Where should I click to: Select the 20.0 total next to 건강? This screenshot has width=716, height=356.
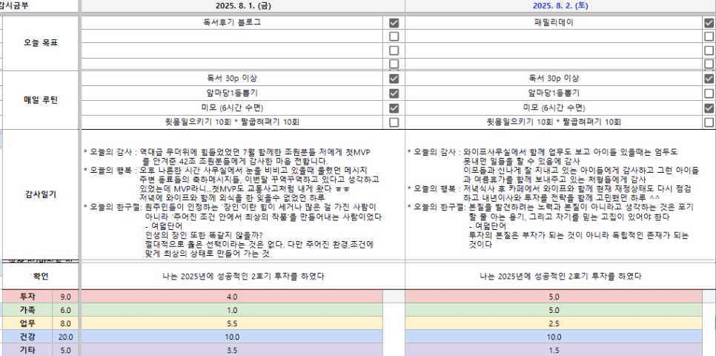[65, 337]
